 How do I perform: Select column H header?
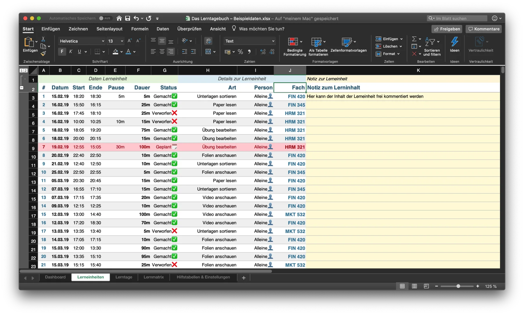(208, 70)
